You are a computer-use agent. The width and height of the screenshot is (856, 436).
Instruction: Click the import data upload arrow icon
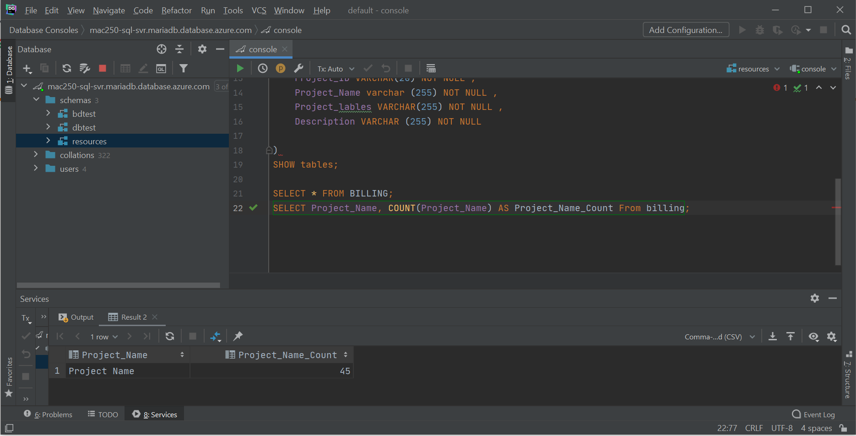point(791,337)
